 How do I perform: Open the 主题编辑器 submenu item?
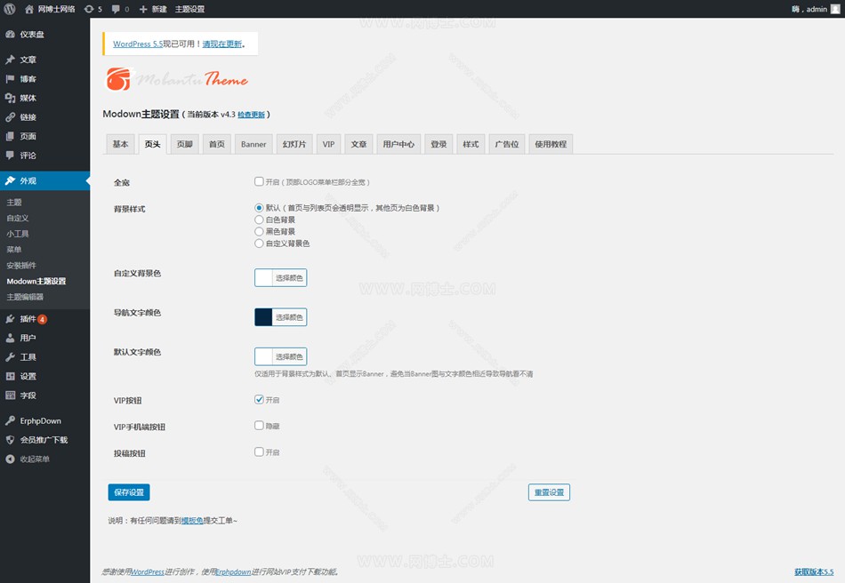(x=25, y=297)
